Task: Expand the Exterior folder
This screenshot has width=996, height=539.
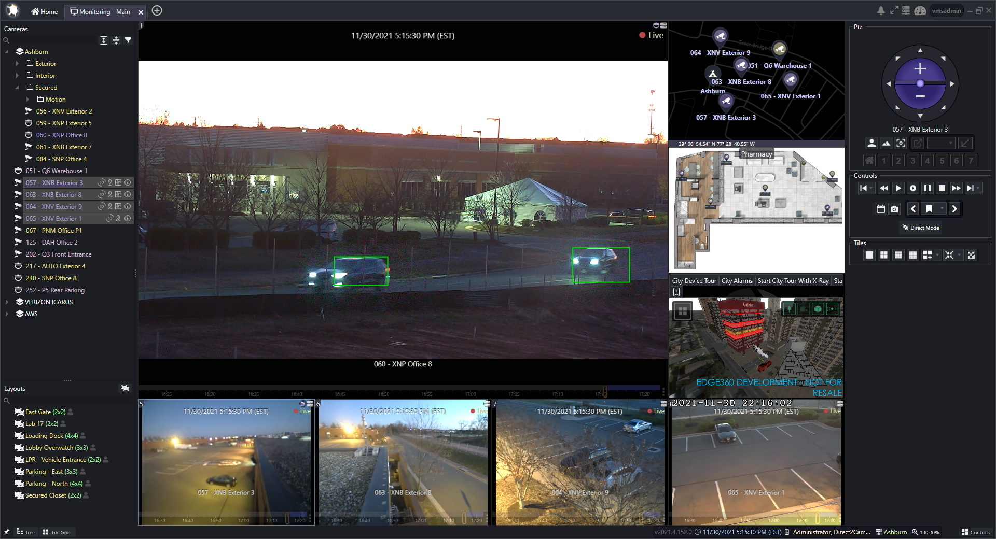Action: (18, 63)
